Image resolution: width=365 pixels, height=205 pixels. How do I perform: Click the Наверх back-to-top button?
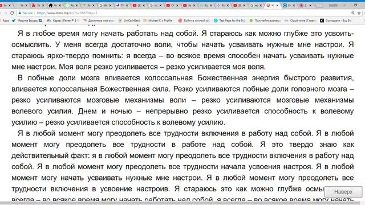click(343, 192)
